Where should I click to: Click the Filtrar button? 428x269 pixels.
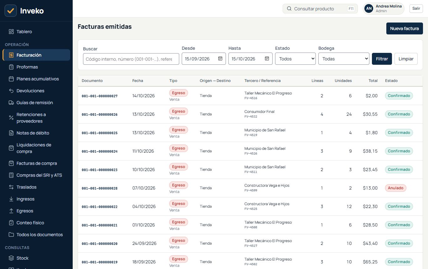tap(382, 59)
